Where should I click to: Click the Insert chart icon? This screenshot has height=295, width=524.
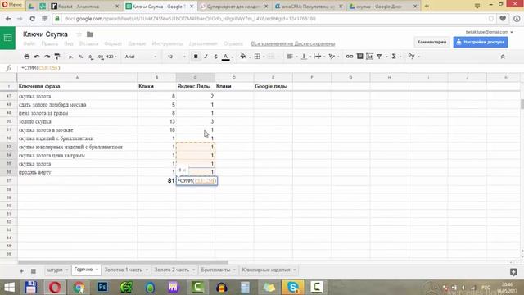(369, 57)
